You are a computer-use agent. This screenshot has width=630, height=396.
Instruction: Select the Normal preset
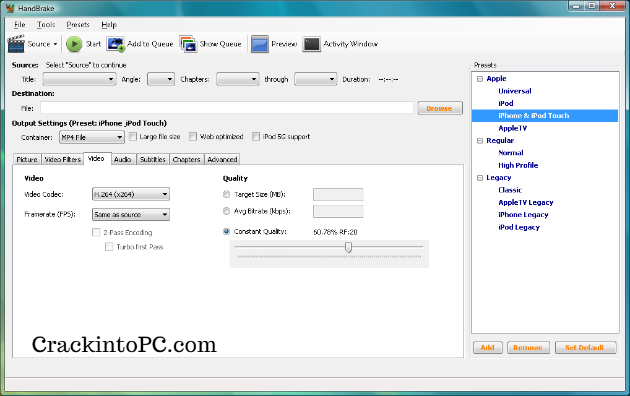click(511, 153)
